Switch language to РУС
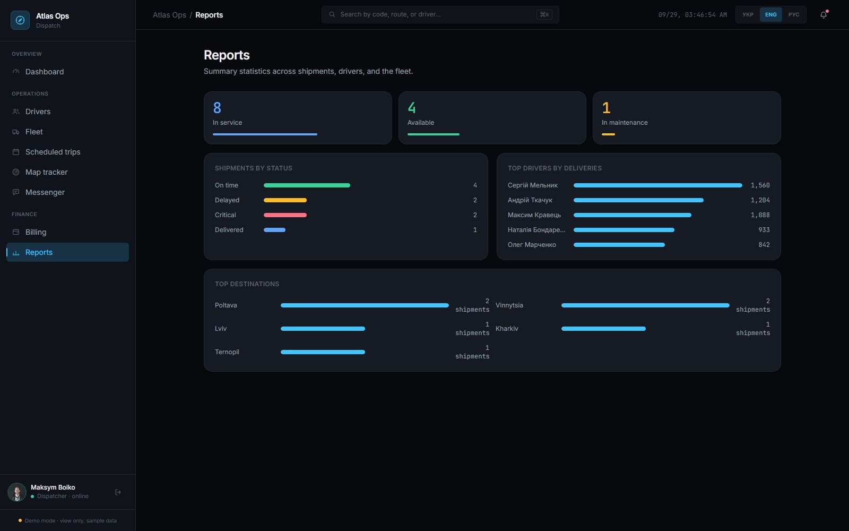The image size is (849, 531). click(794, 15)
